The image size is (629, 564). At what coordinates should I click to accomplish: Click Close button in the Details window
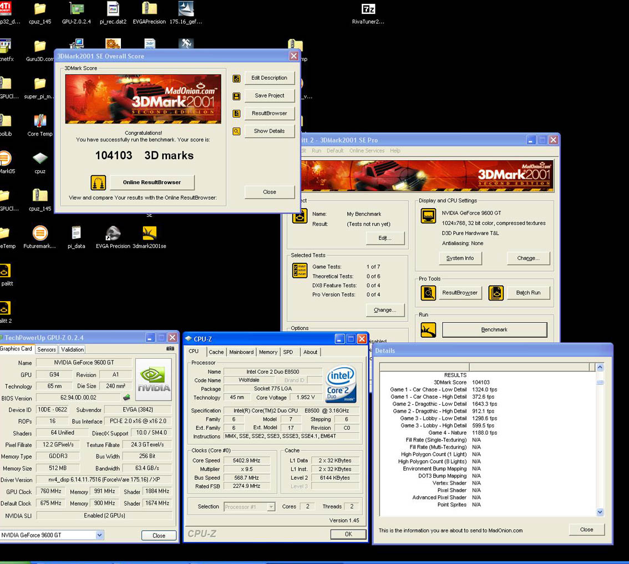pos(586,530)
